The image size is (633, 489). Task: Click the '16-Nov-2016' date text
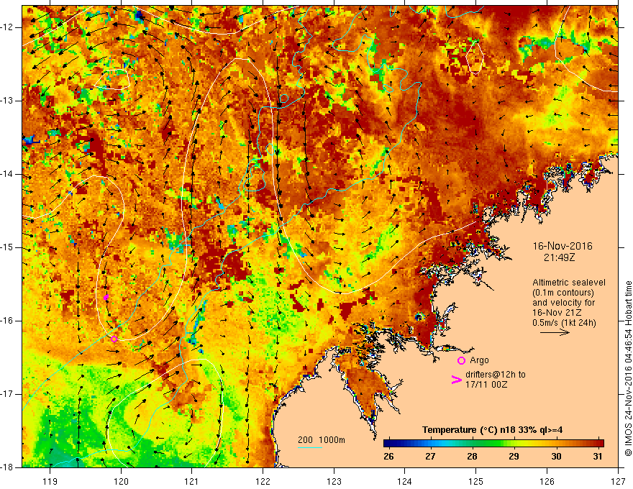pyautogui.click(x=563, y=246)
